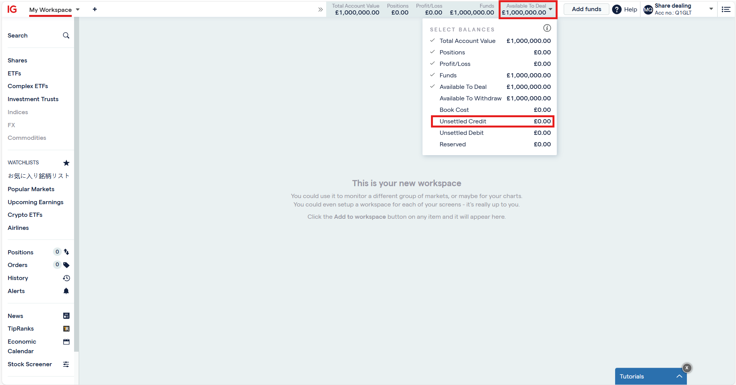Open the Help link
This screenshot has width=736, height=385.
point(625,10)
